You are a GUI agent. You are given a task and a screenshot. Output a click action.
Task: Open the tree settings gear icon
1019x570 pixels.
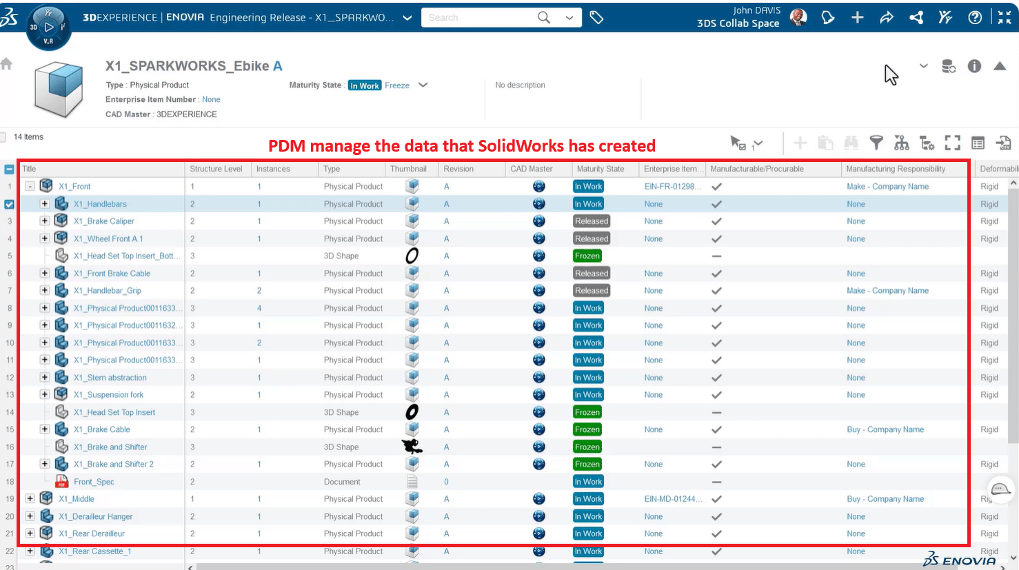pyautogui.click(x=927, y=143)
